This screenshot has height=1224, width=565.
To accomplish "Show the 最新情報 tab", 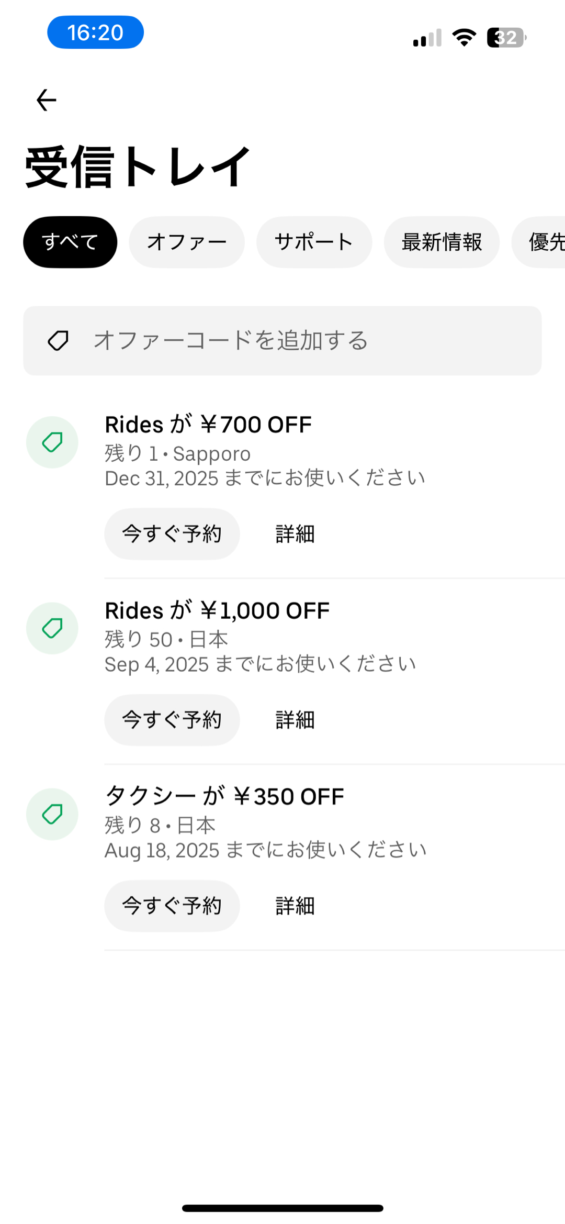I will pyautogui.click(x=442, y=242).
